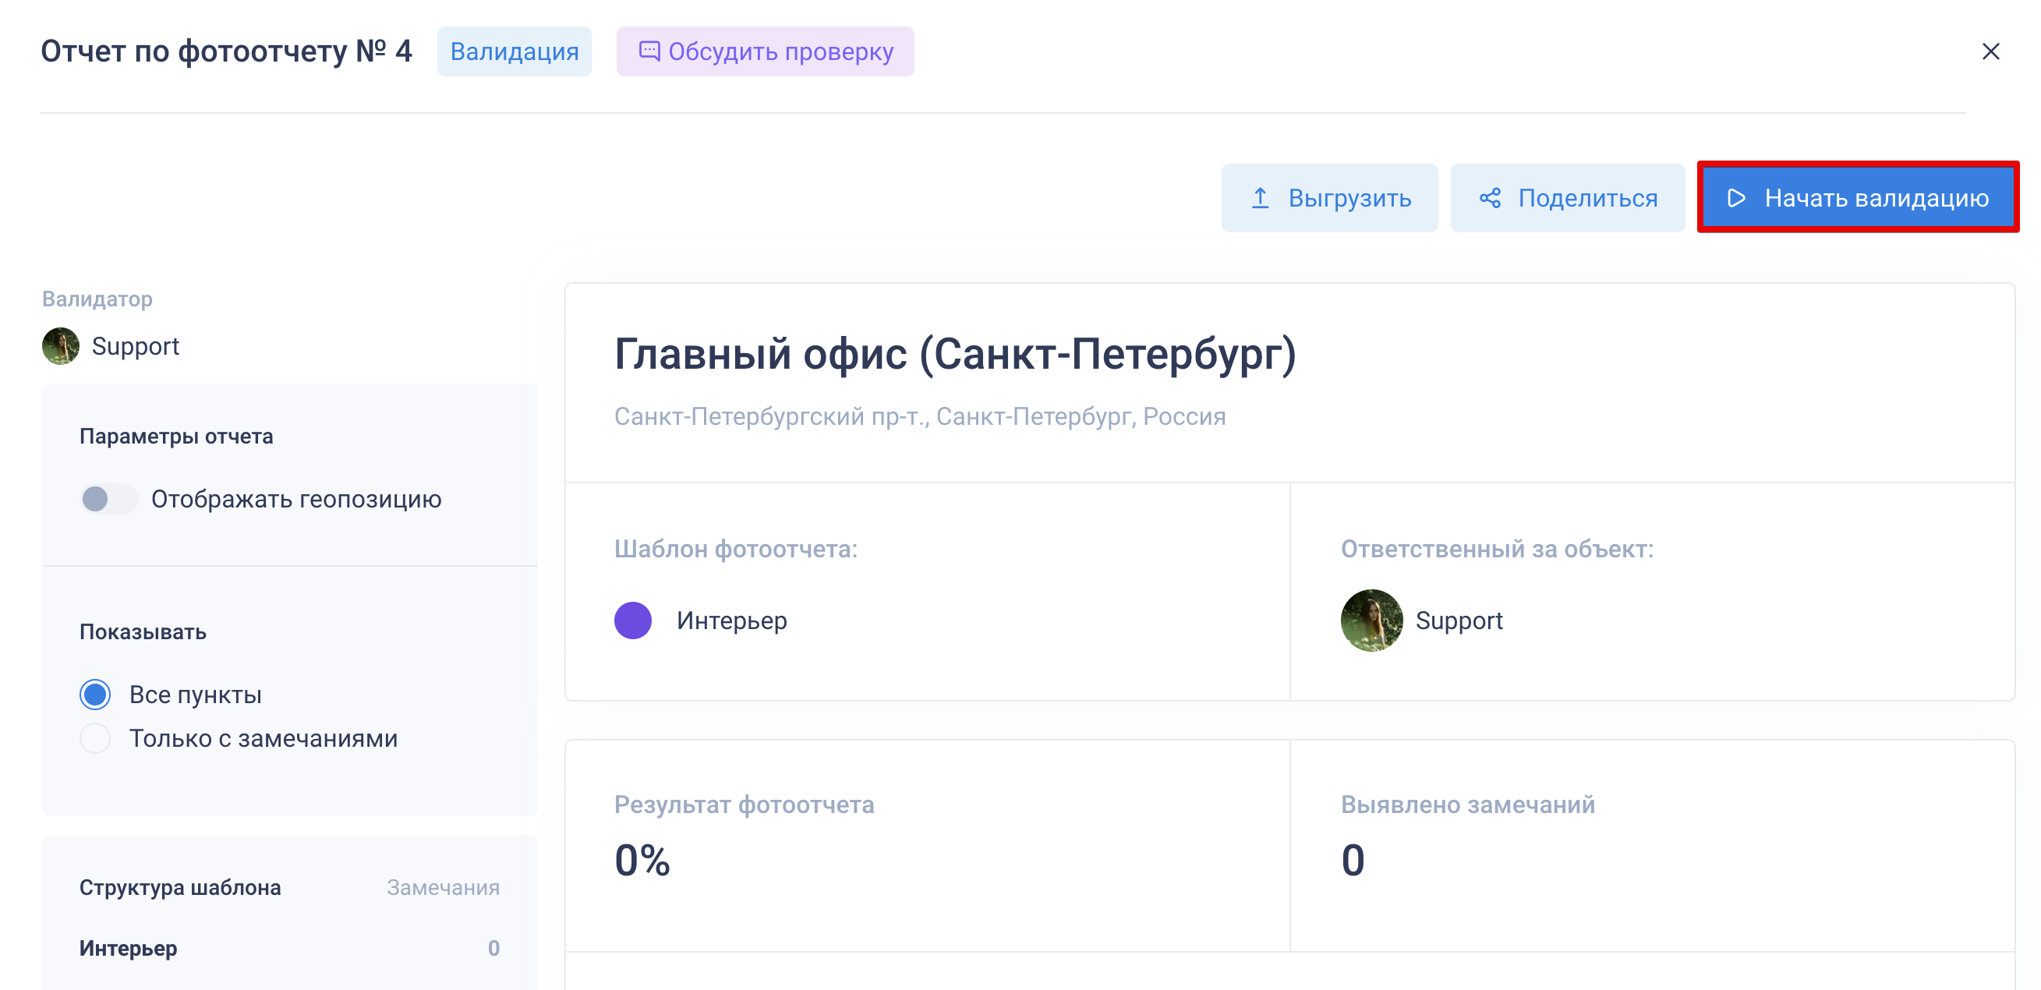Click the purple Интерьер template color dot
The width and height of the screenshot is (2041, 990).
(632, 621)
